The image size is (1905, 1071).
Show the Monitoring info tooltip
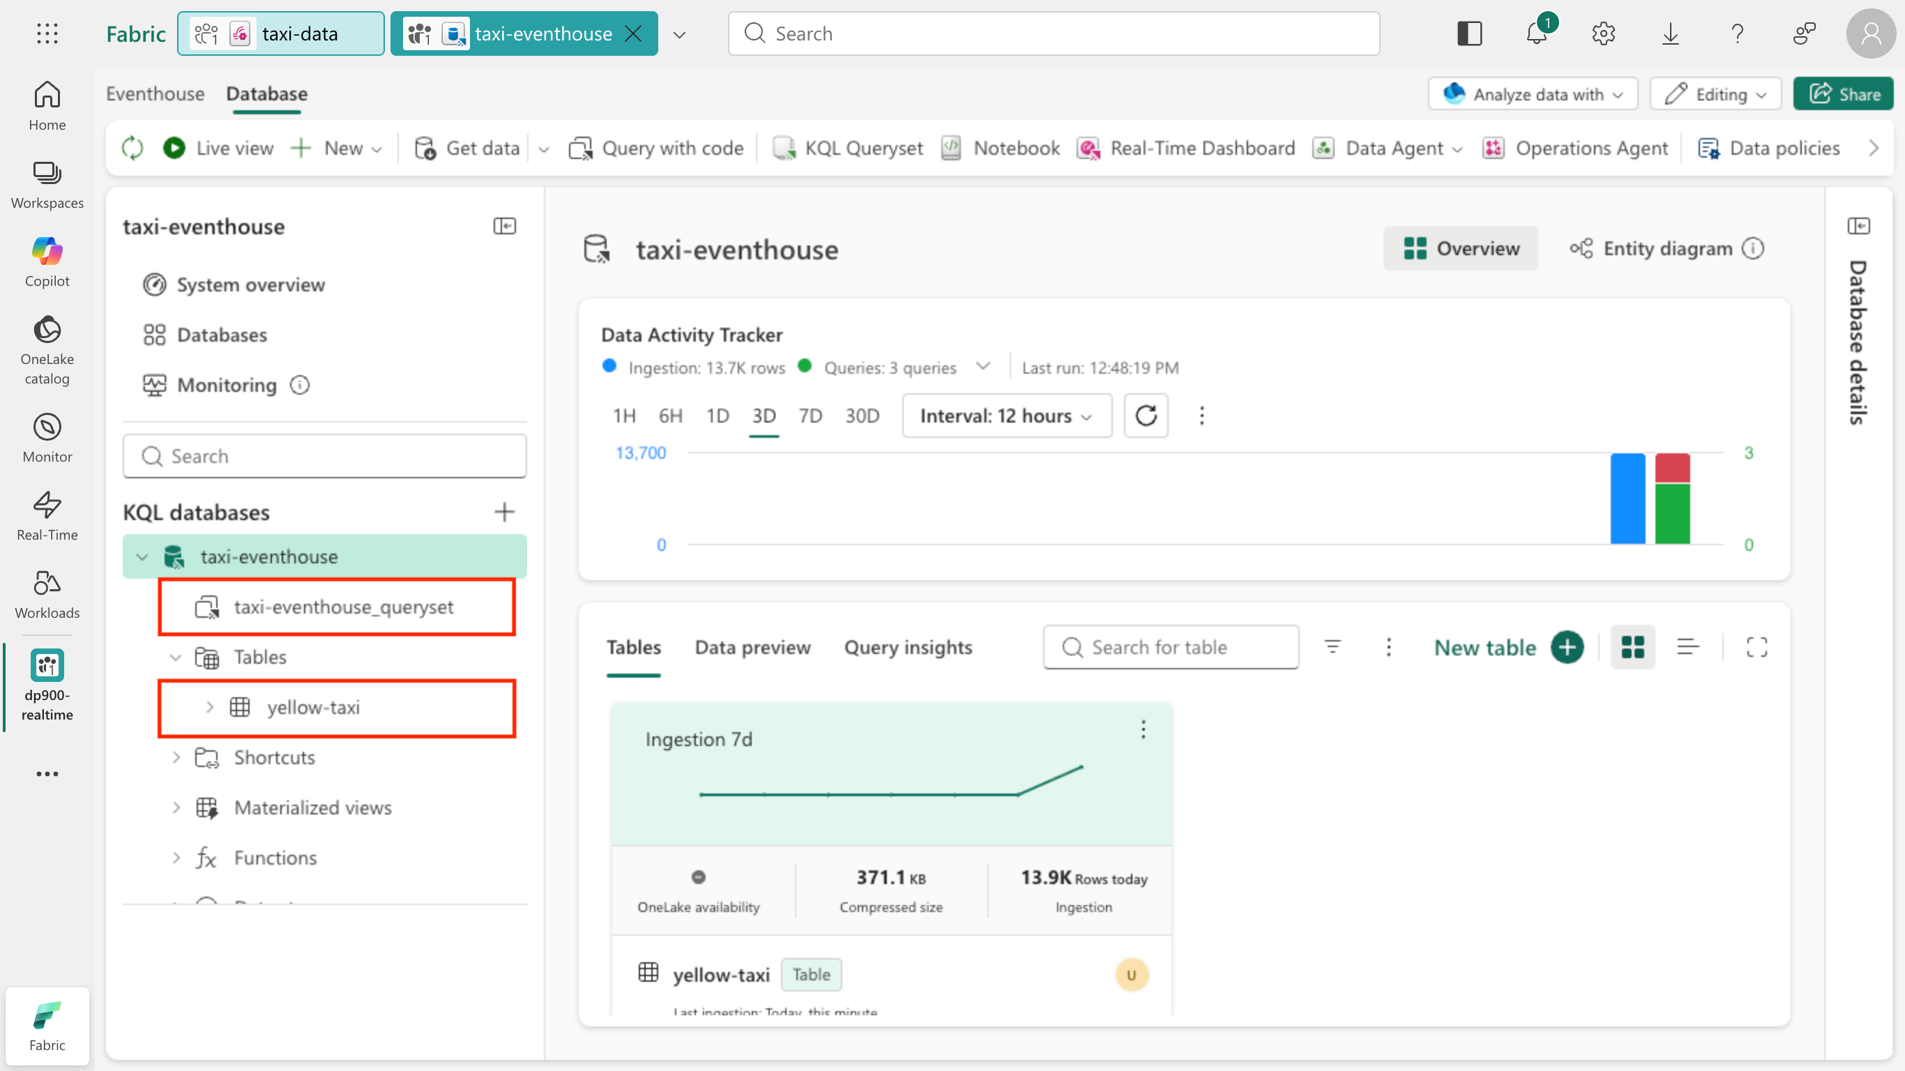point(300,385)
